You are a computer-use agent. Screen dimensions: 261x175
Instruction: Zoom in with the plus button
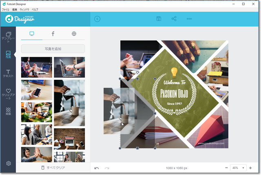point(250,168)
